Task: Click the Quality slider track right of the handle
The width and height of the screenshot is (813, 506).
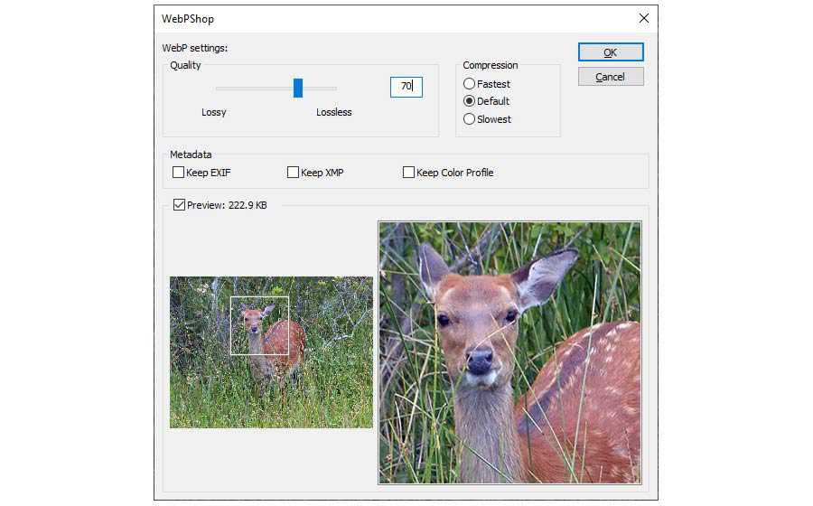Action: pos(321,89)
